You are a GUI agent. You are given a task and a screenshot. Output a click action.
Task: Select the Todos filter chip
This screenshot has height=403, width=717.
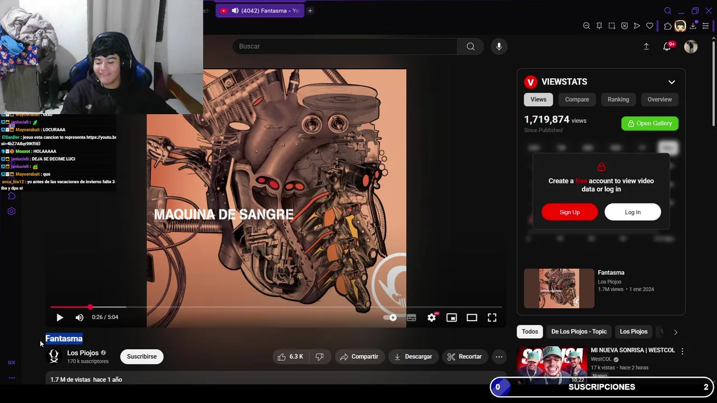pos(529,331)
